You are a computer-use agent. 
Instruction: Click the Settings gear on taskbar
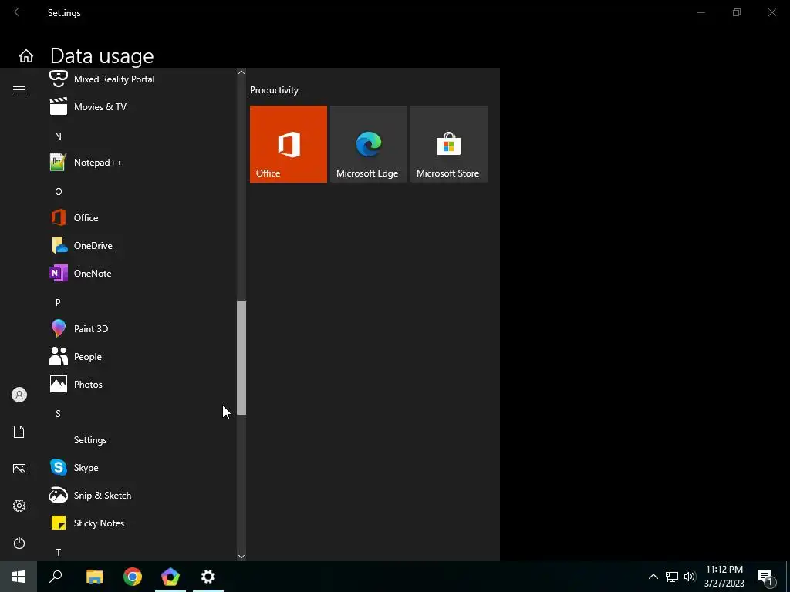point(208,577)
